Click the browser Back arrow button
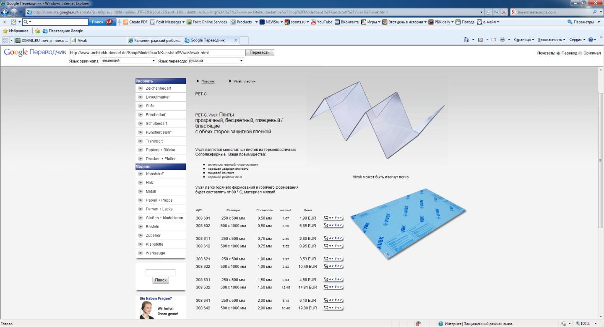 [x=5, y=12]
